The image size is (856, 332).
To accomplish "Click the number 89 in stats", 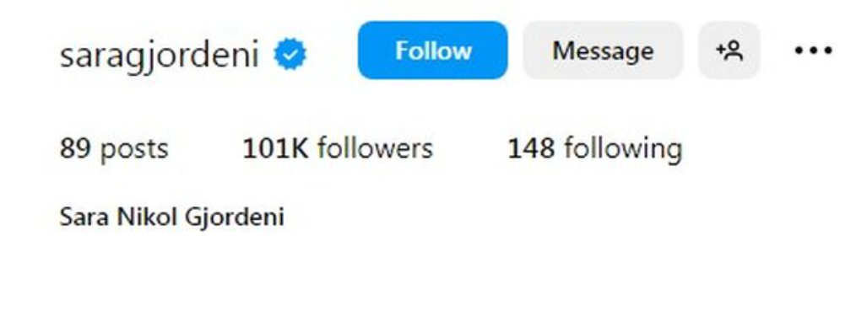I will [x=75, y=148].
